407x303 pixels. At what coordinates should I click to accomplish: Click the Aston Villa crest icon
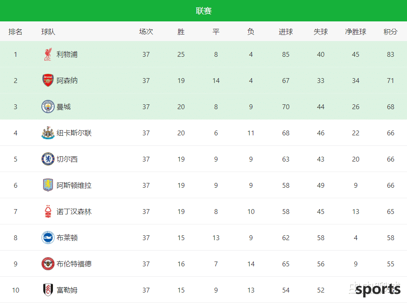[x=48, y=185]
